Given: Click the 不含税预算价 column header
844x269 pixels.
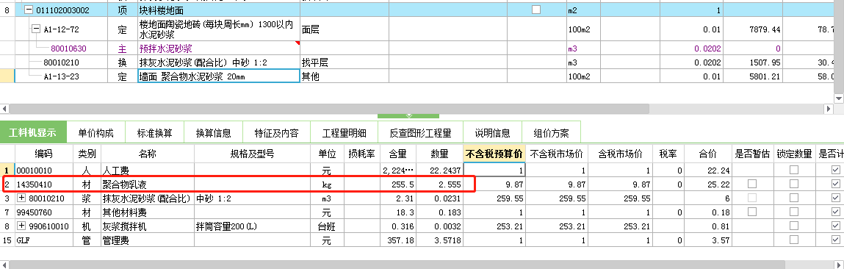Looking at the screenshot, I should [x=494, y=154].
